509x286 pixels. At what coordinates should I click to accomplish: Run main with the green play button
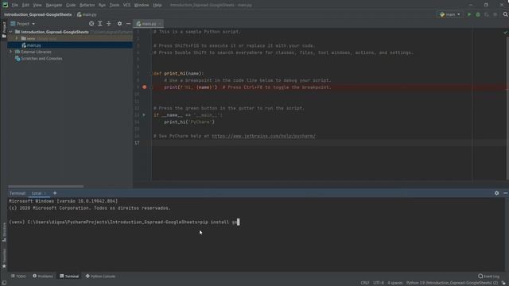[x=469, y=14]
